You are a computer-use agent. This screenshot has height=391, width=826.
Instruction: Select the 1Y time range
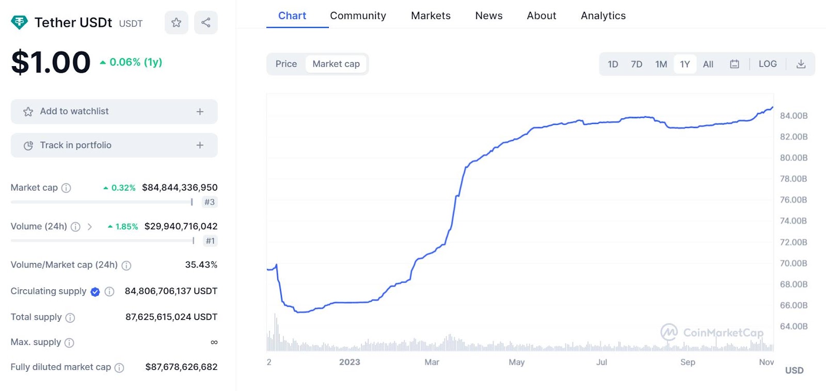[x=685, y=64]
